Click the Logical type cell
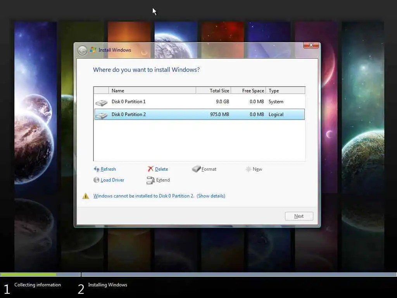This screenshot has width=397, height=298. pos(276,114)
